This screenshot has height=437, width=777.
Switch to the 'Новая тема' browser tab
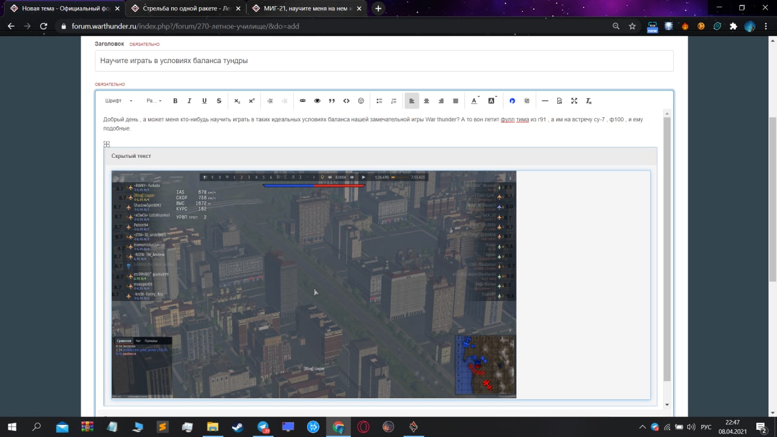coord(64,8)
